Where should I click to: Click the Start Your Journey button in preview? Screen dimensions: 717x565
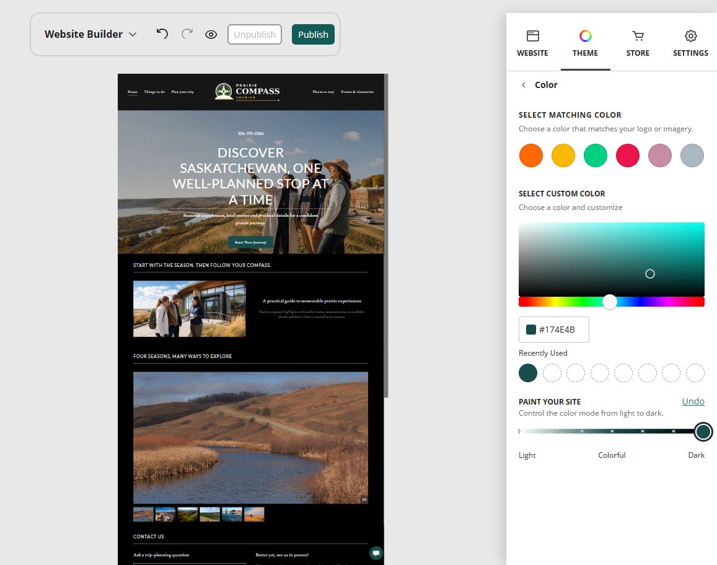tap(250, 242)
